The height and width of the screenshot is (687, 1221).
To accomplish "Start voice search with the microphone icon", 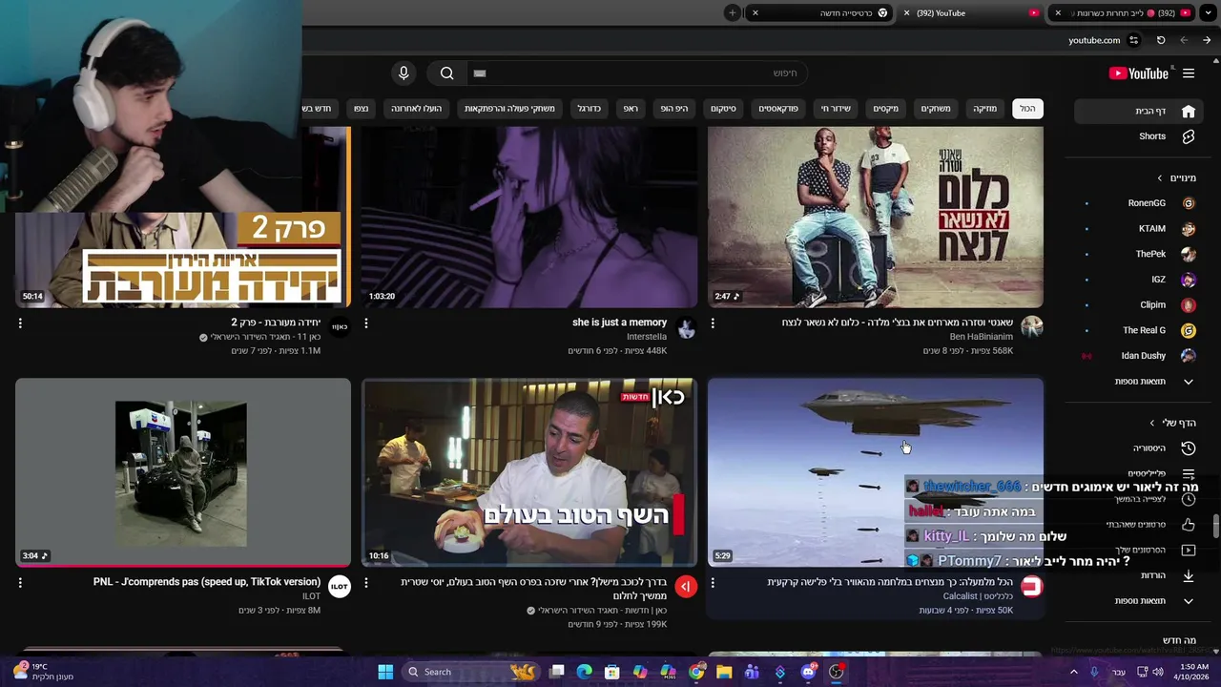I will (x=404, y=73).
